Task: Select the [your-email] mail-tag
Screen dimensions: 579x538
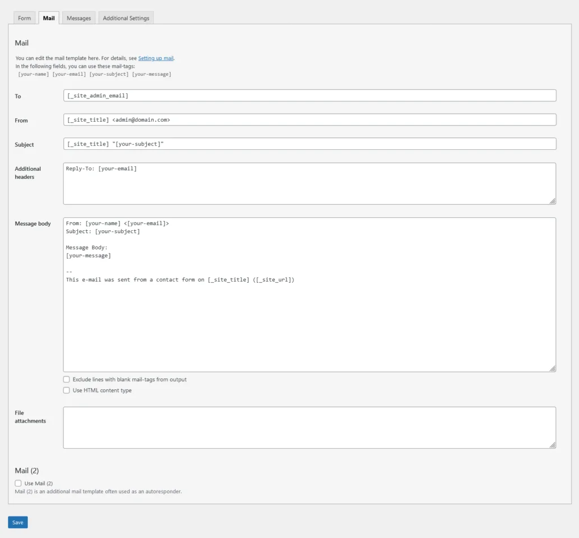Action: (69, 74)
